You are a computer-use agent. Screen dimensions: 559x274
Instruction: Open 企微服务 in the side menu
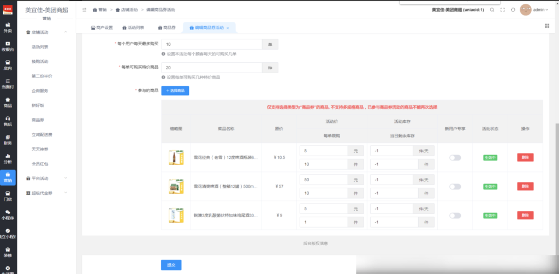40,91
